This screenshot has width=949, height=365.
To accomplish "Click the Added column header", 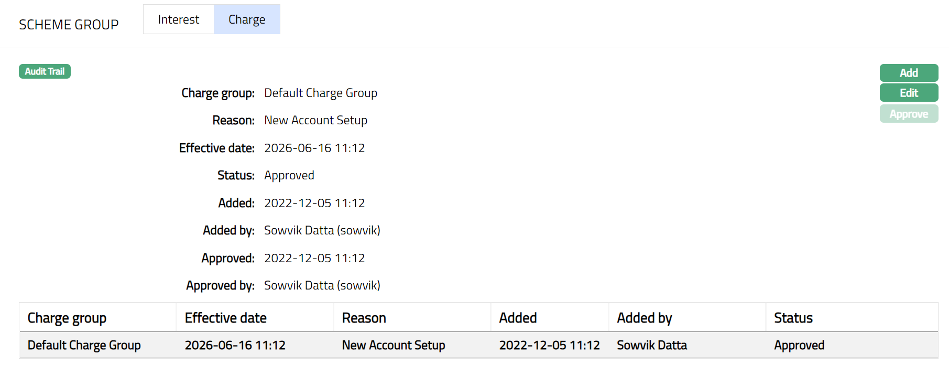I will [x=518, y=318].
